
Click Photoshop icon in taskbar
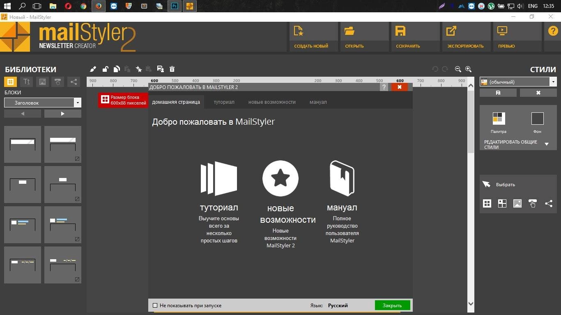tap(175, 6)
